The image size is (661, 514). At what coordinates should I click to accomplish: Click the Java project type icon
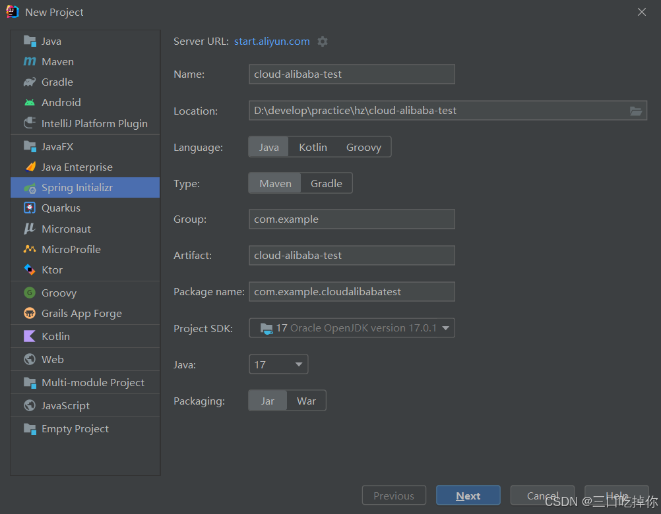pos(30,42)
